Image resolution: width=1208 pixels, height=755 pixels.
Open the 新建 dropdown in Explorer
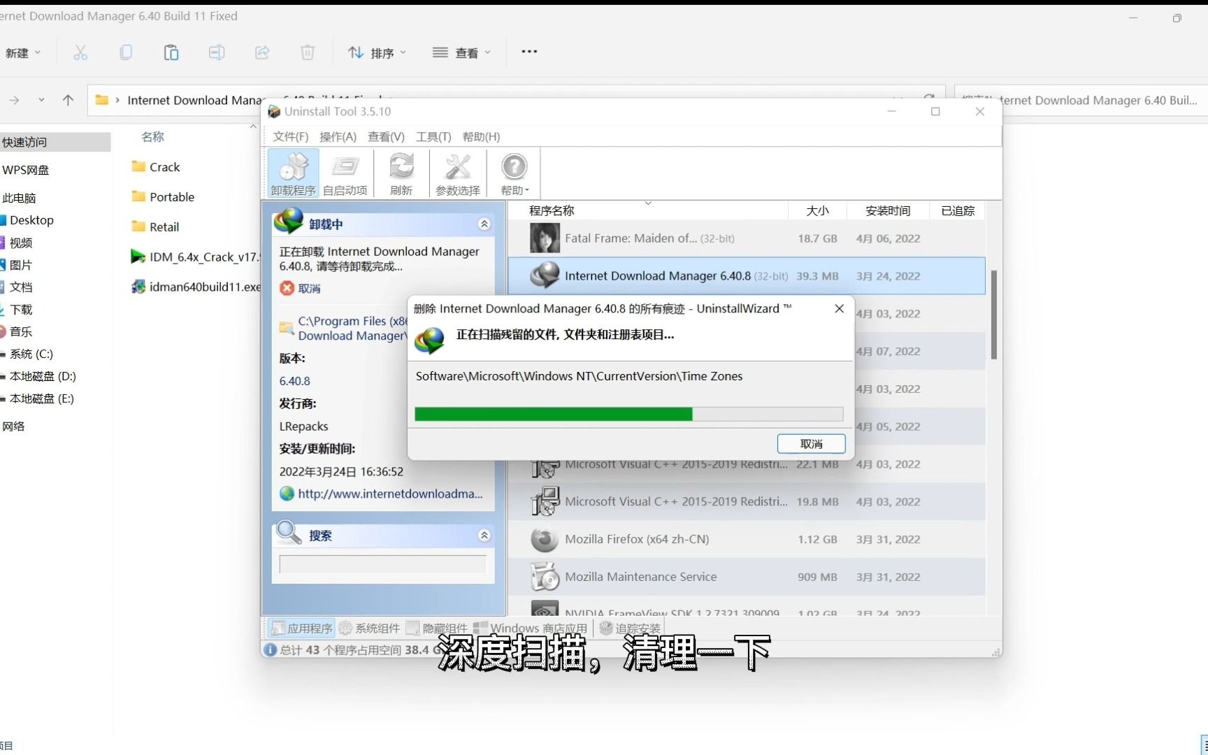pos(23,52)
